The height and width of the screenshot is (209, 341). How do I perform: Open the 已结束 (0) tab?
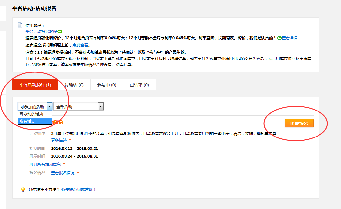click(139, 85)
